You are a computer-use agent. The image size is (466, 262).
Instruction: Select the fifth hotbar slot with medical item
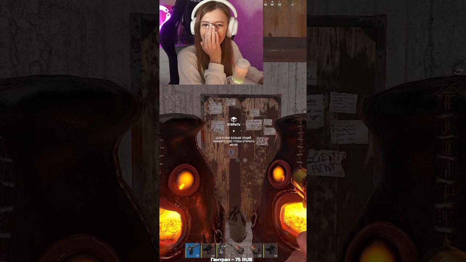tap(255, 250)
